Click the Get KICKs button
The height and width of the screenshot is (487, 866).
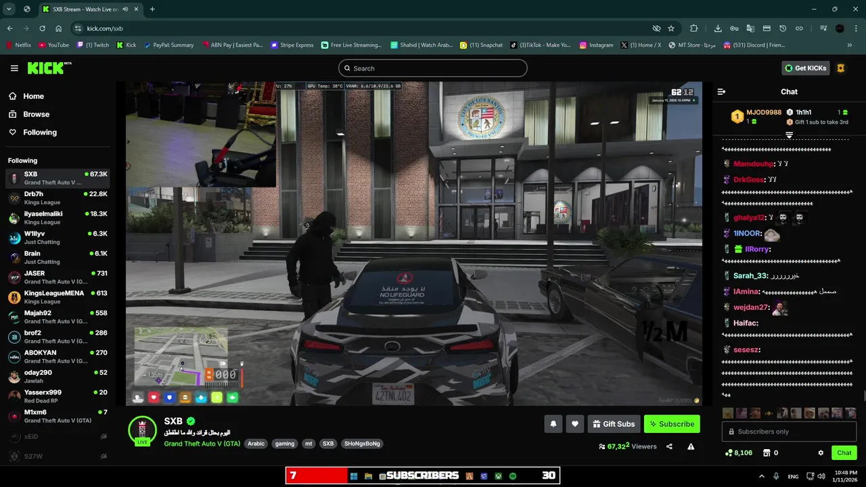pyautogui.click(x=805, y=68)
